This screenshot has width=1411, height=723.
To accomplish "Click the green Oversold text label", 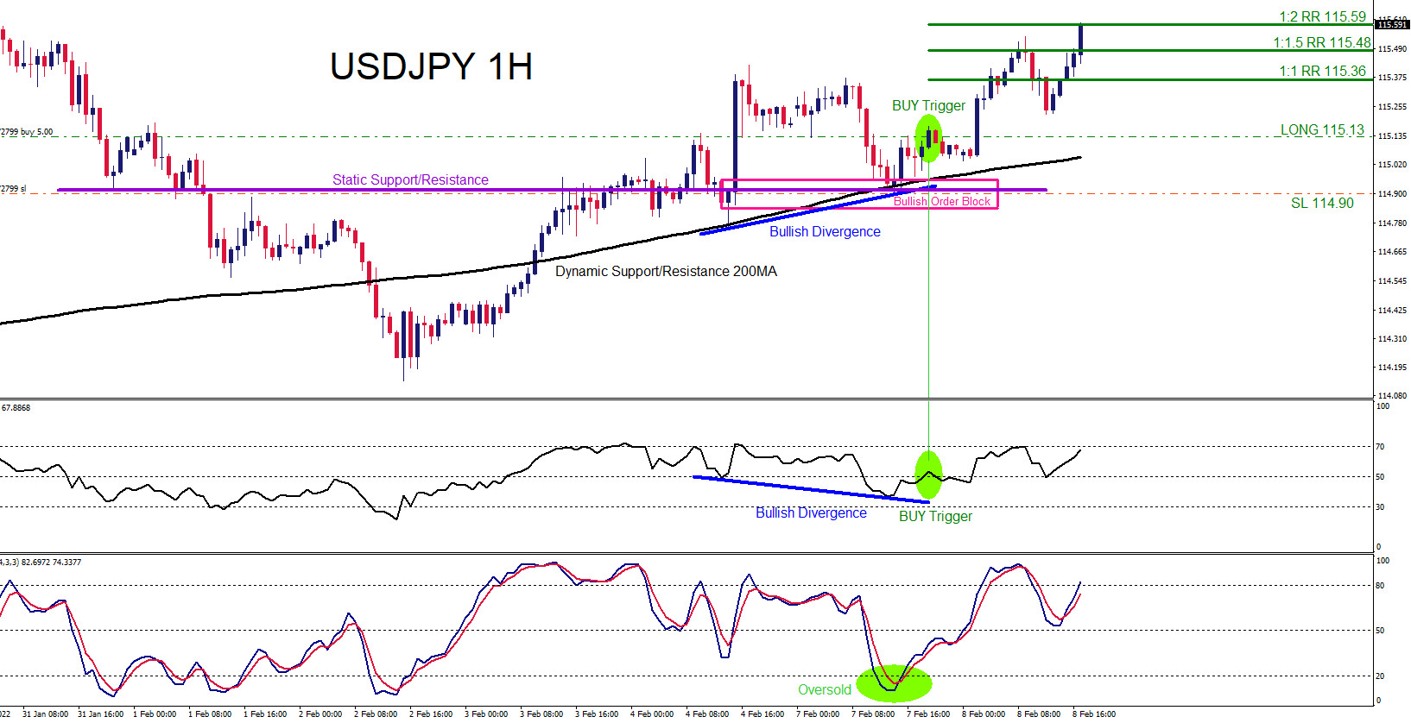I will coord(824,689).
